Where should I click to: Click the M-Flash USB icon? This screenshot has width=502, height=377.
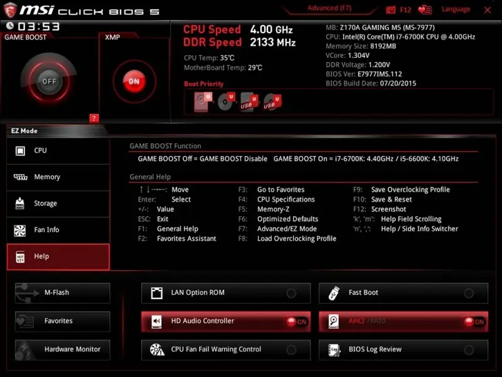coord(27,293)
